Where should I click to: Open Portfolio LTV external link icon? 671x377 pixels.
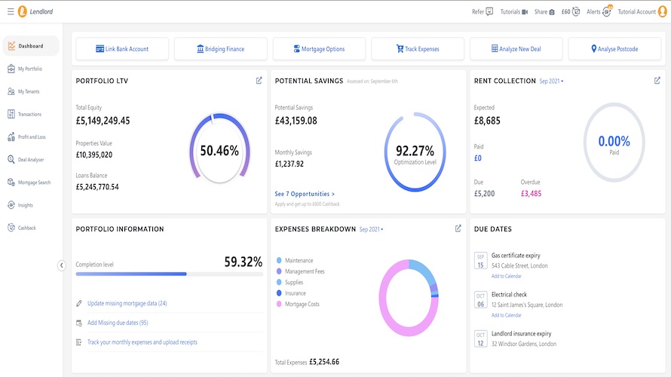[259, 81]
